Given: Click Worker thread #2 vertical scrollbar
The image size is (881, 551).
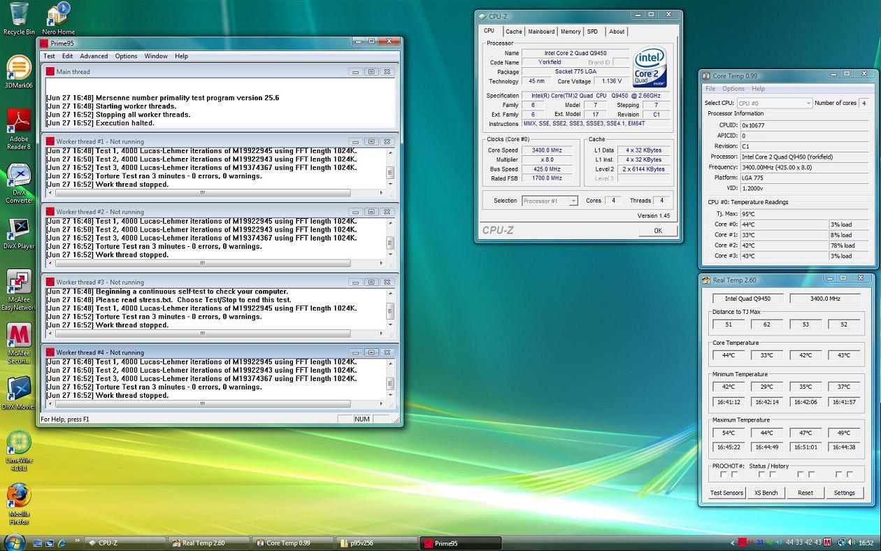Looking at the screenshot, I should pyautogui.click(x=390, y=238).
